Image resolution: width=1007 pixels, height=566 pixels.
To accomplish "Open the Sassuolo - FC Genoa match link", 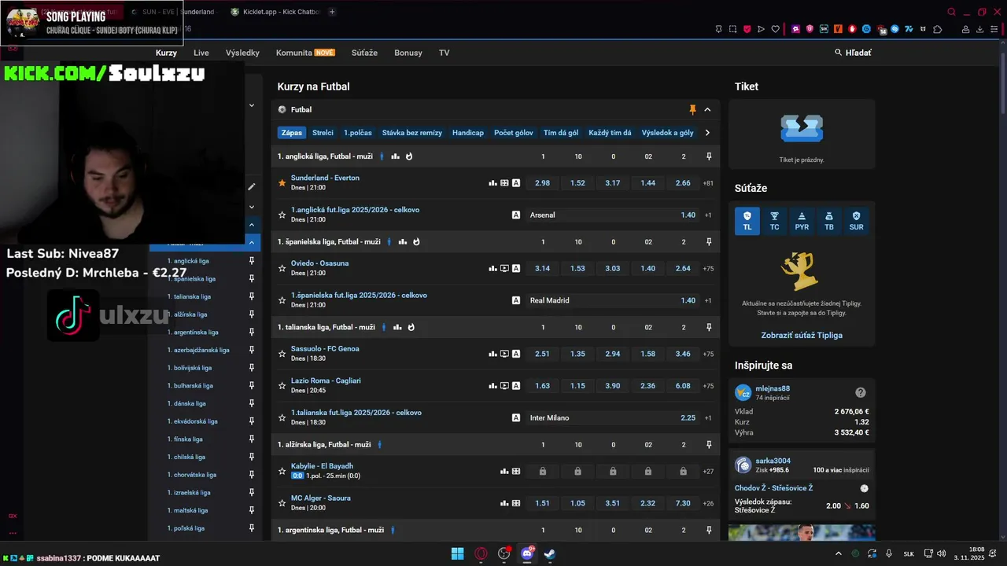I will coord(325,348).
